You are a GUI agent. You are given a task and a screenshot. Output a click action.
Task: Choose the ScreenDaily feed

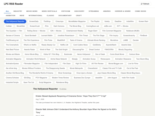[x=34, y=21]
